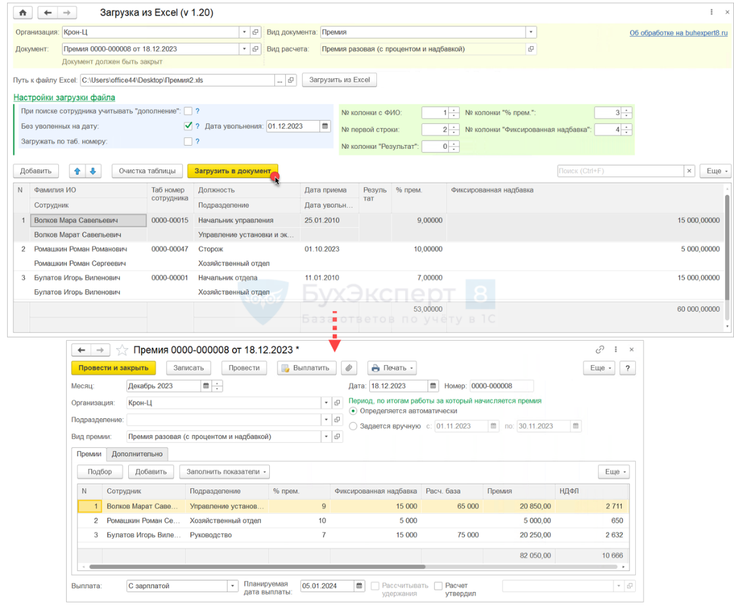This screenshot has height=605, width=734.
Task: Enable 'учитывать дополнение' checkbox
Action: (188, 111)
